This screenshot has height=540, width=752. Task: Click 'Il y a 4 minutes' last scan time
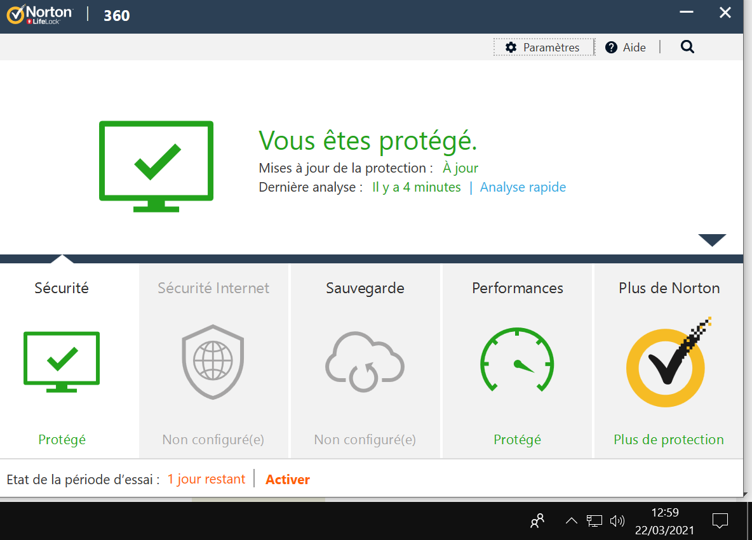tap(416, 187)
